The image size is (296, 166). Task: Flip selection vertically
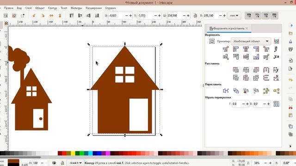[x=60, y=16]
